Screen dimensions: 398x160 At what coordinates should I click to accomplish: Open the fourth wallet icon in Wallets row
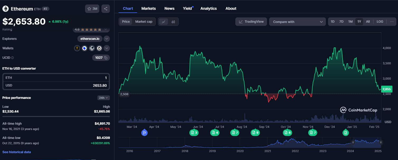pos(99,48)
